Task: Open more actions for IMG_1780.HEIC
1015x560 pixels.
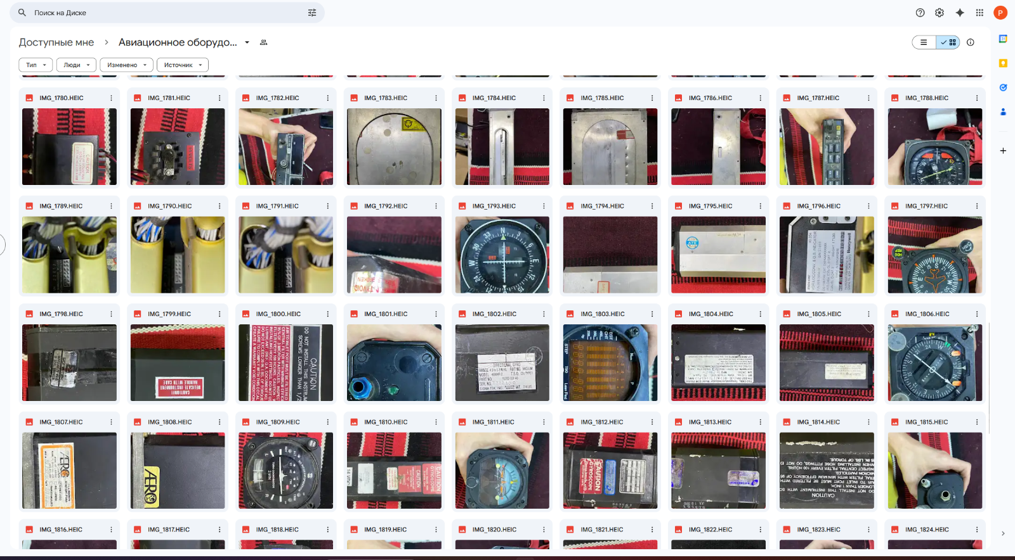Action: point(111,98)
